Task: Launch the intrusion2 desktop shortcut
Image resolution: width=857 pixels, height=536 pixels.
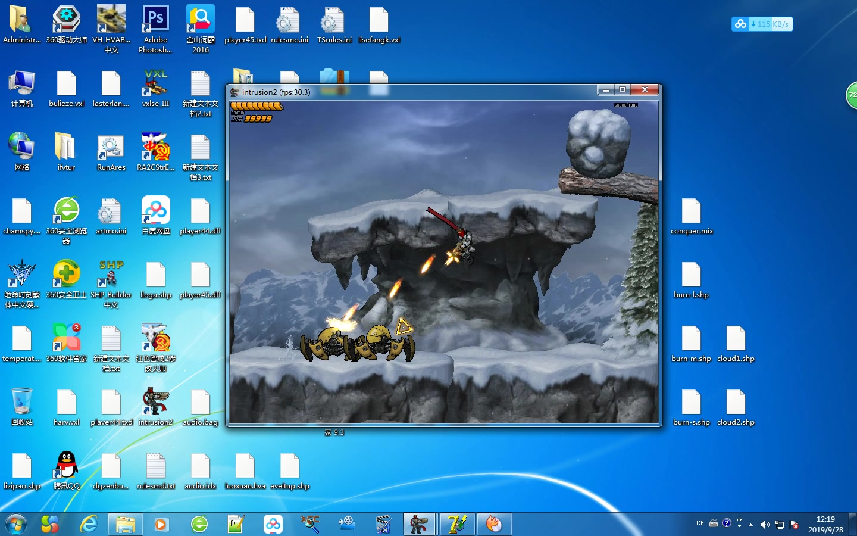Action: click(x=155, y=407)
